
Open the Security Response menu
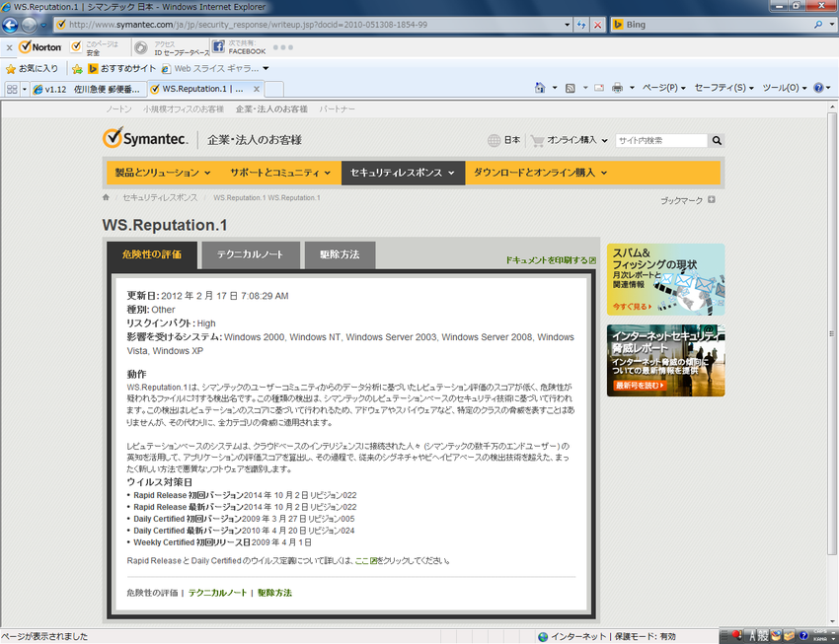pyautogui.click(x=403, y=173)
